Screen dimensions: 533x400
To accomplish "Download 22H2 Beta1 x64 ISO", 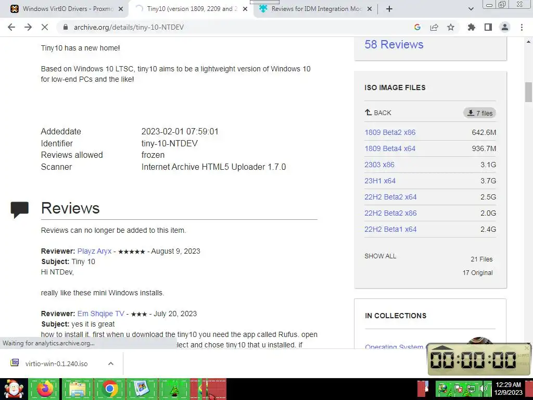I will (x=390, y=229).
